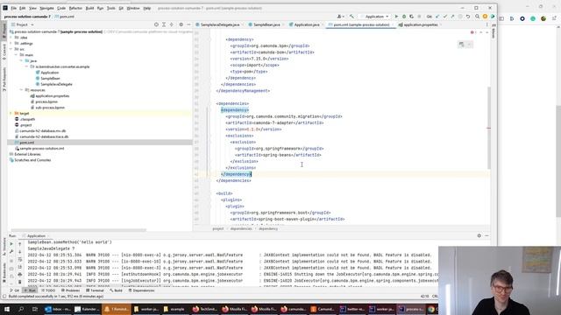
Task: Hide the Project panel with minus icon
Action: 188,24
